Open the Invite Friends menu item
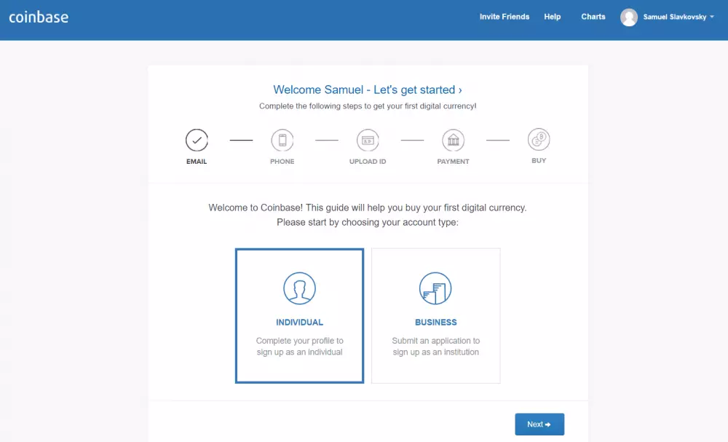 tap(504, 17)
